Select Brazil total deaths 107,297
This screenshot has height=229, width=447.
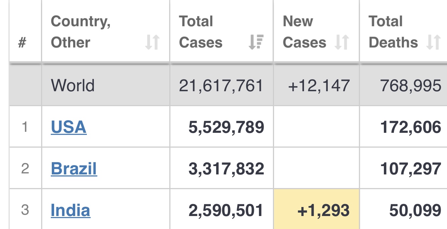411,169
